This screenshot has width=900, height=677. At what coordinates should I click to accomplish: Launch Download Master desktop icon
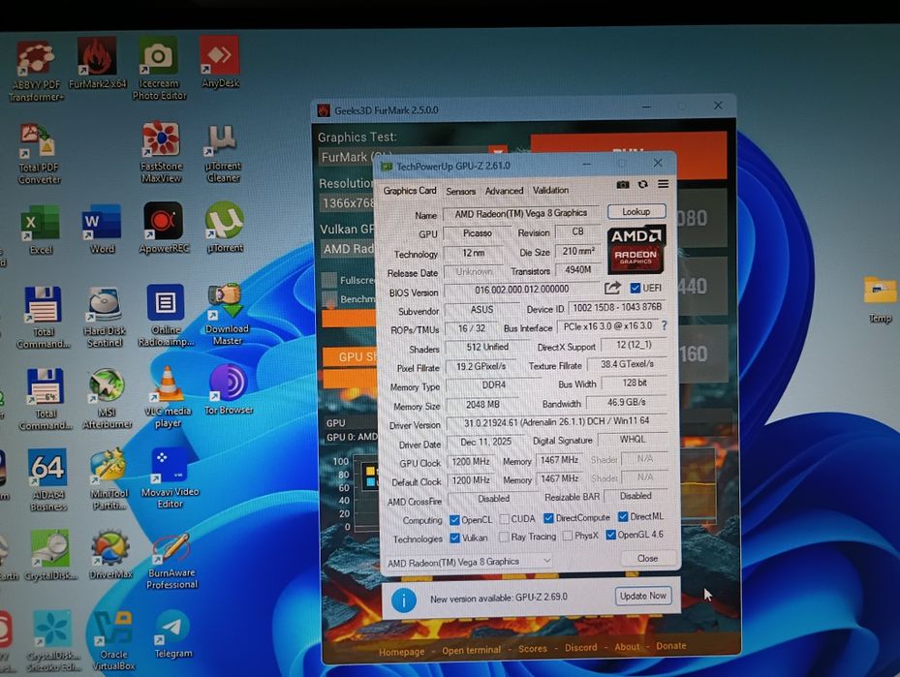tap(227, 315)
